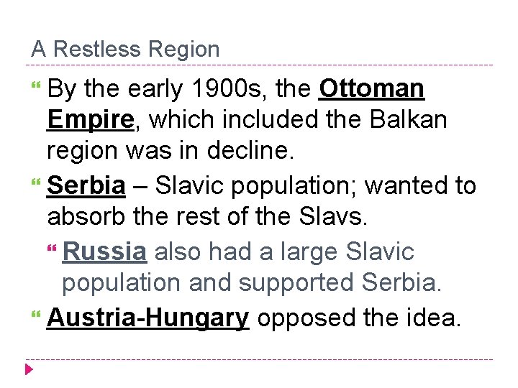Select the underlined 'Russia' term
The image size is (518, 388).
(105, 251)
